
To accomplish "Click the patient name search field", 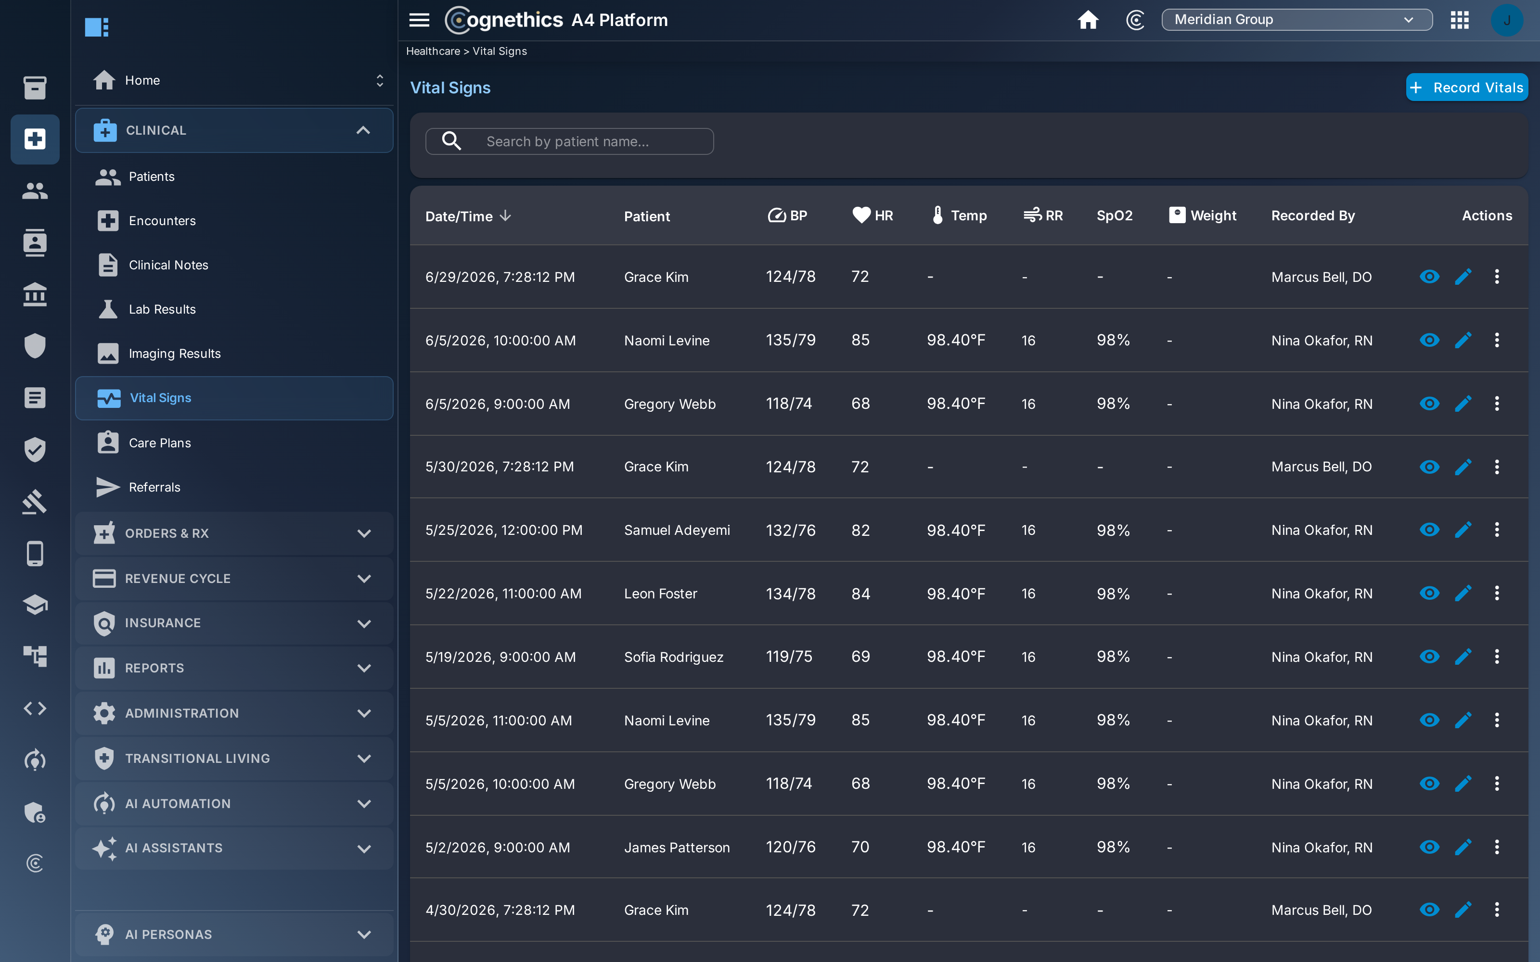I will click(x=569, y=141).
